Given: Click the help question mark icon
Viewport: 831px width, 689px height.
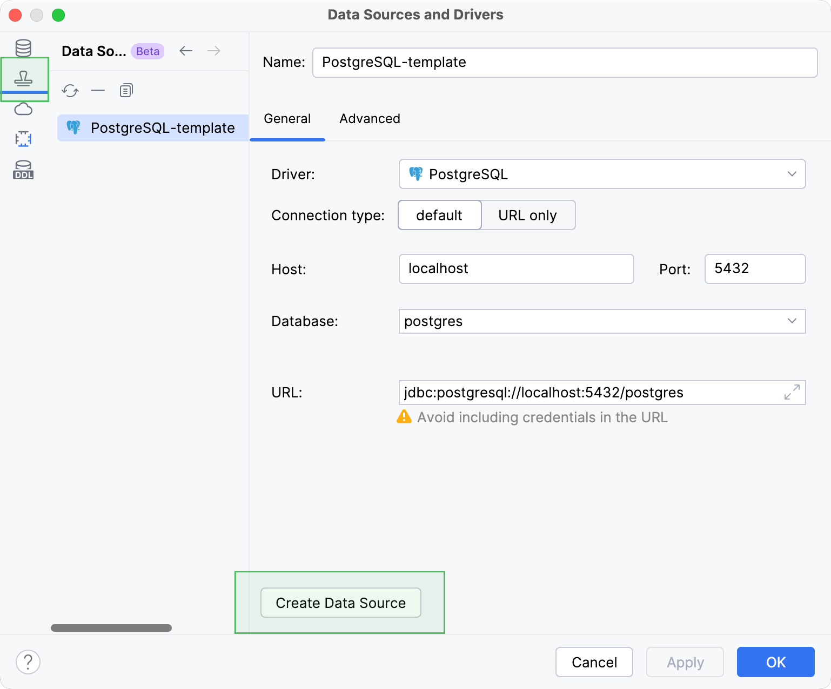Looking at the screenshot, I should tap(28, 661).
